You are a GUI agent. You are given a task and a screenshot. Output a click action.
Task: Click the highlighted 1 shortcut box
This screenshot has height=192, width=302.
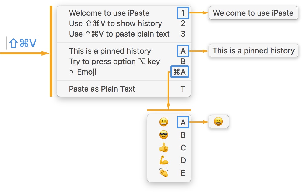183,13
